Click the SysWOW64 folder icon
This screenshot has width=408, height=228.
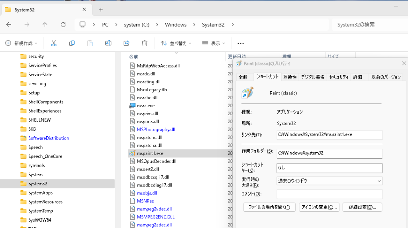point(24,220)
